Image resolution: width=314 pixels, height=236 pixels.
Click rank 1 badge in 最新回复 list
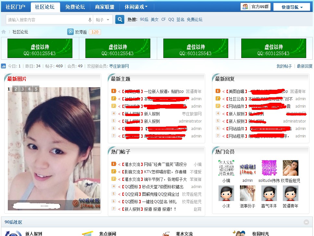point(218,91)
